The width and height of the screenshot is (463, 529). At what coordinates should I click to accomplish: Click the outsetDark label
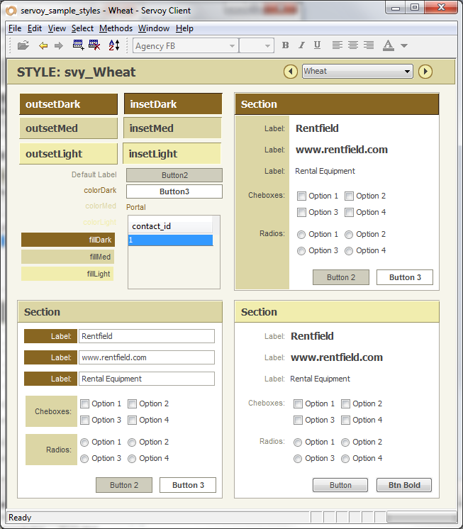pos(69,104)
